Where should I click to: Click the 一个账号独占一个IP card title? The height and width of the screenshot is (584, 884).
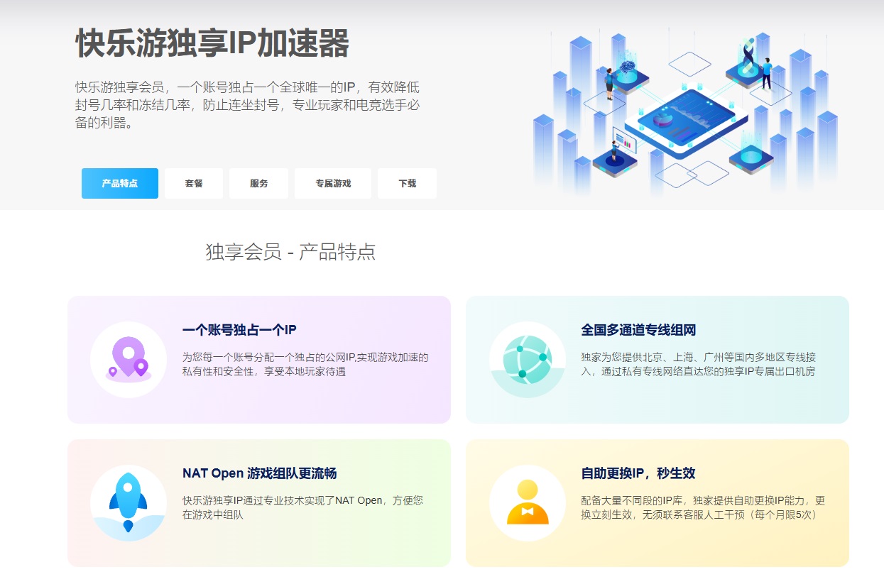click(x=239, y=330)
